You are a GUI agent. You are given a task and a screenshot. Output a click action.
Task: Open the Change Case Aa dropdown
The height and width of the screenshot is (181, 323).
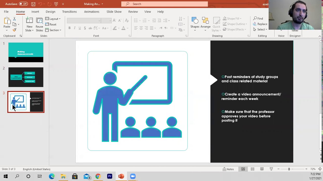tap(105, 28)
